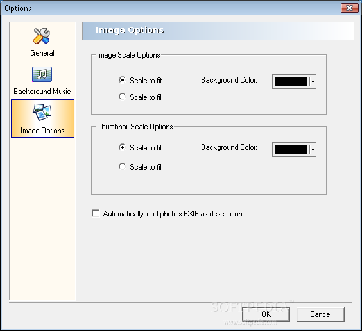
Task: Click the Background Color label in Image Scale Options
Action: (x=229, y=80)
